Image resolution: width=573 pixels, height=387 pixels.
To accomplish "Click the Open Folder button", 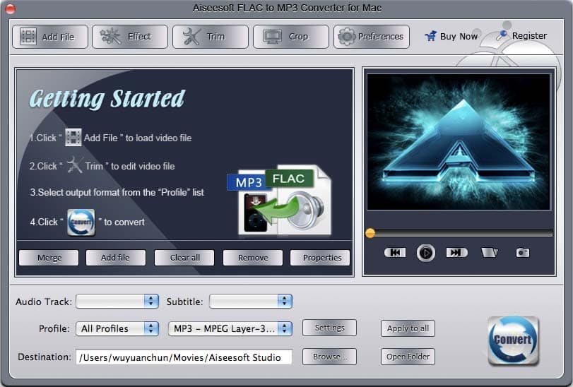I will 408,357.
